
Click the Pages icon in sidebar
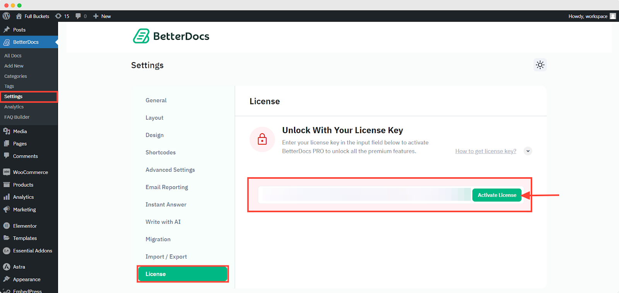point(7,144)
